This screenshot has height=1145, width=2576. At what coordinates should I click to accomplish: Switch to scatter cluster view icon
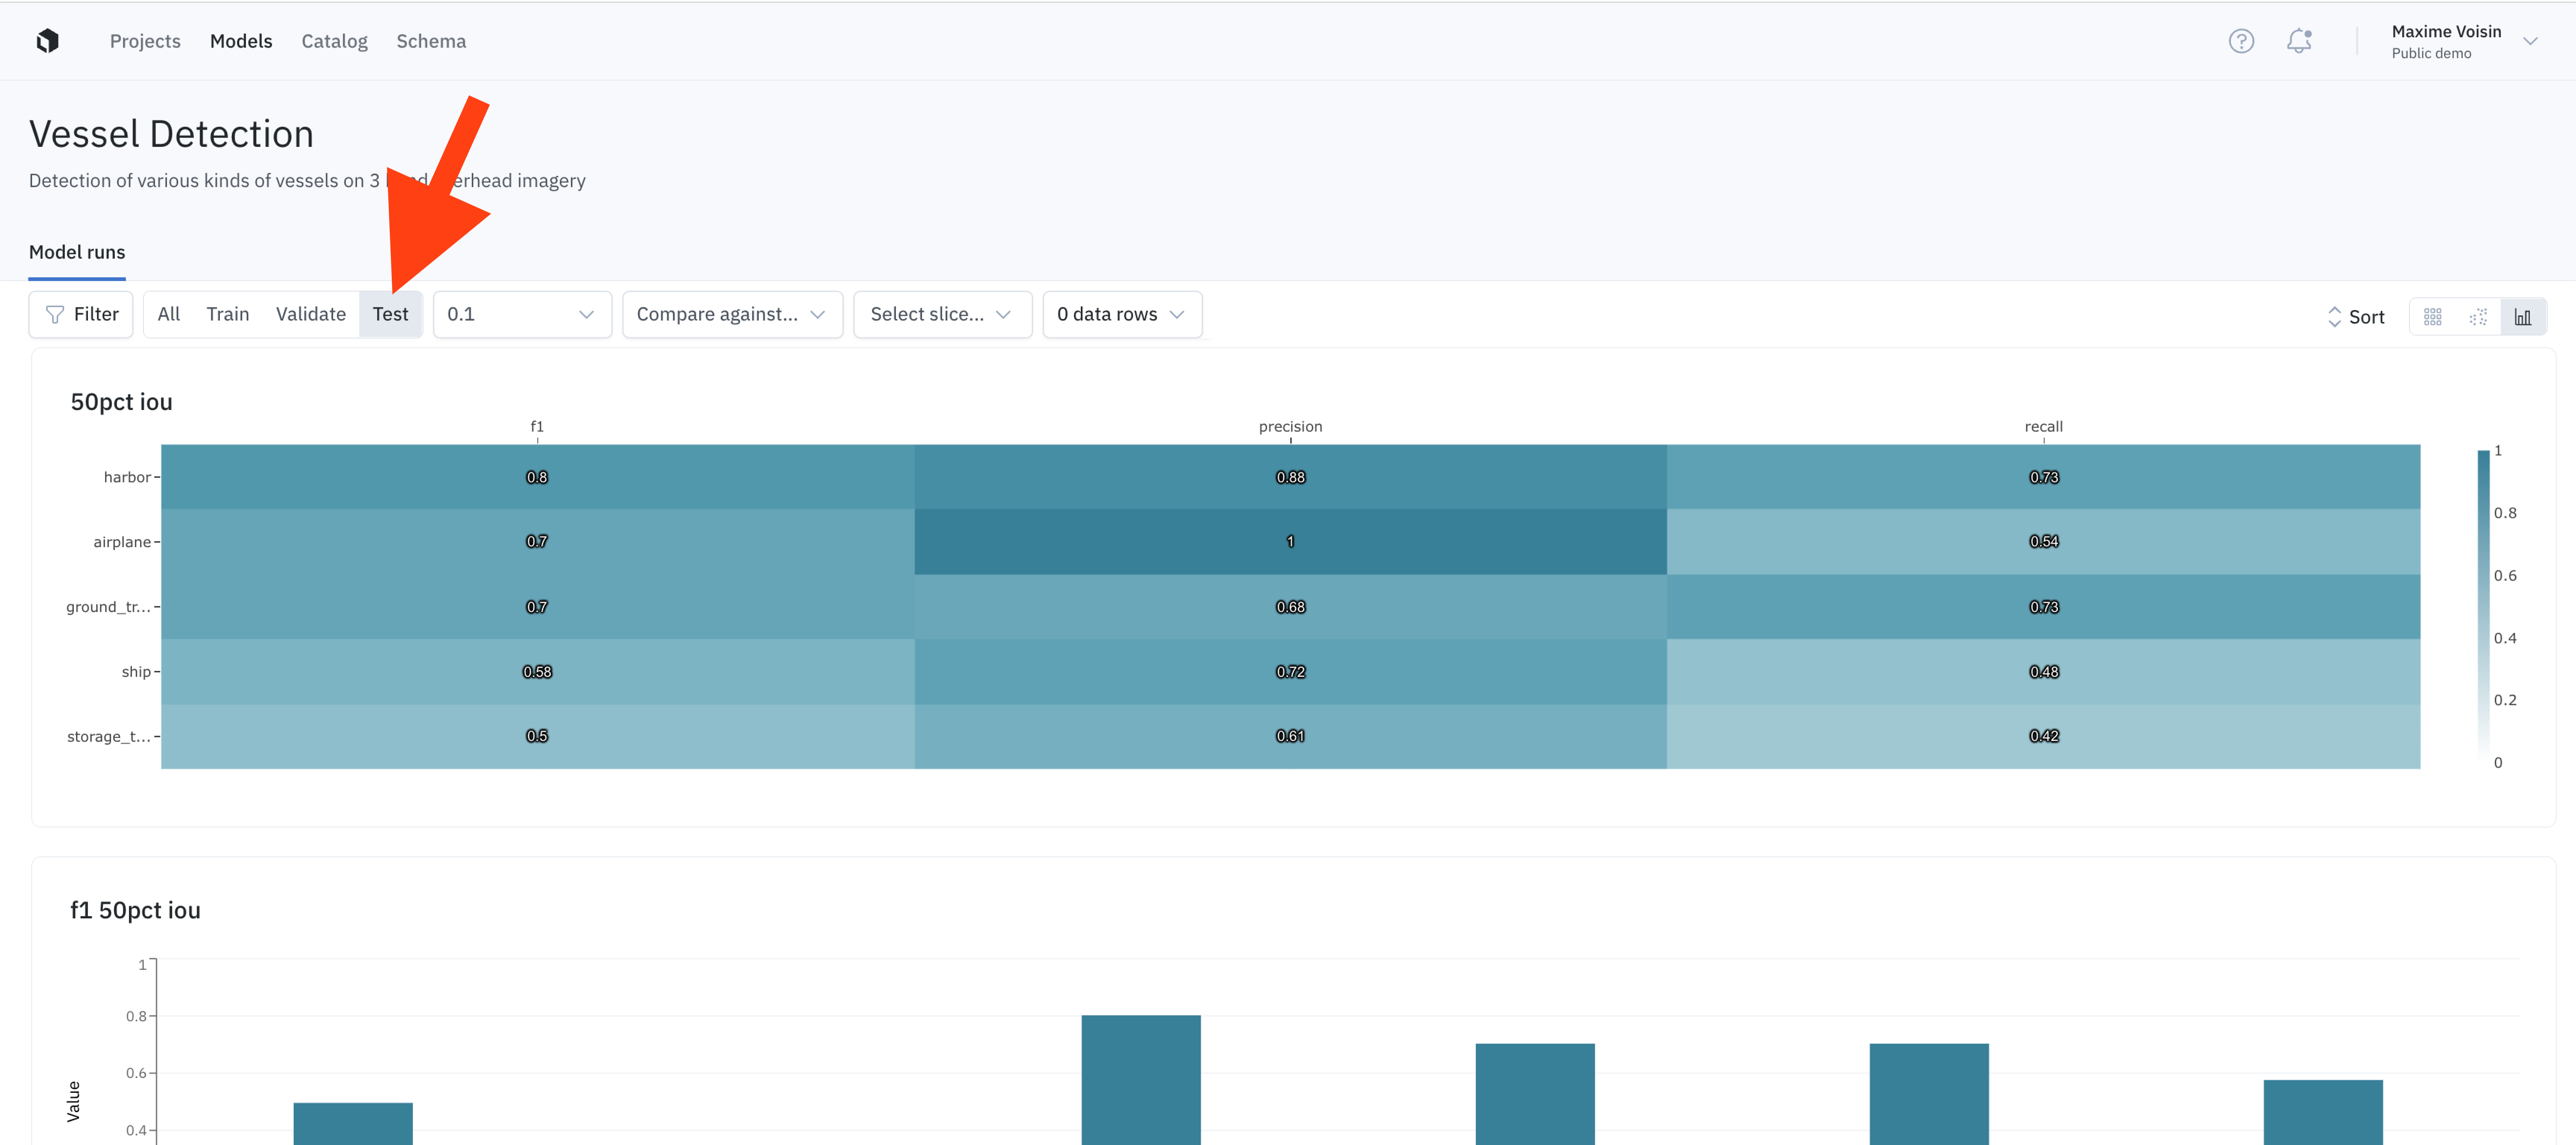click(2478, 317)
